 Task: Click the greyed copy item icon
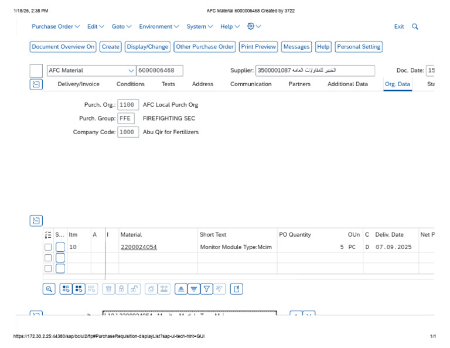click(x=151, y=289)
